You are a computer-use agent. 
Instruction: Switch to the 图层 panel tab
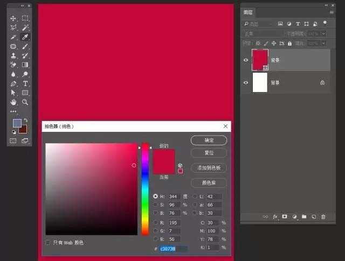[x=248, y=11]
